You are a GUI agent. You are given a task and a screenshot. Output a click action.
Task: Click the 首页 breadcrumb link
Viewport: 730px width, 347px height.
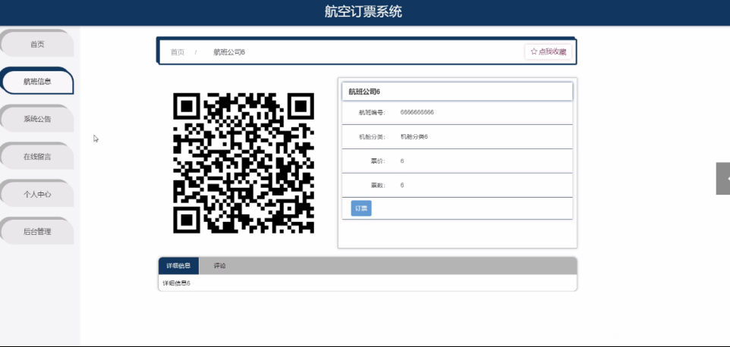[178, 52]
